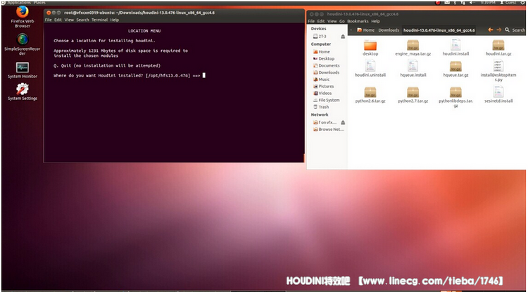Click the Downloads breadcrumb in path bar
Viewport: 528px width, 292px height.
coord(389,30)
